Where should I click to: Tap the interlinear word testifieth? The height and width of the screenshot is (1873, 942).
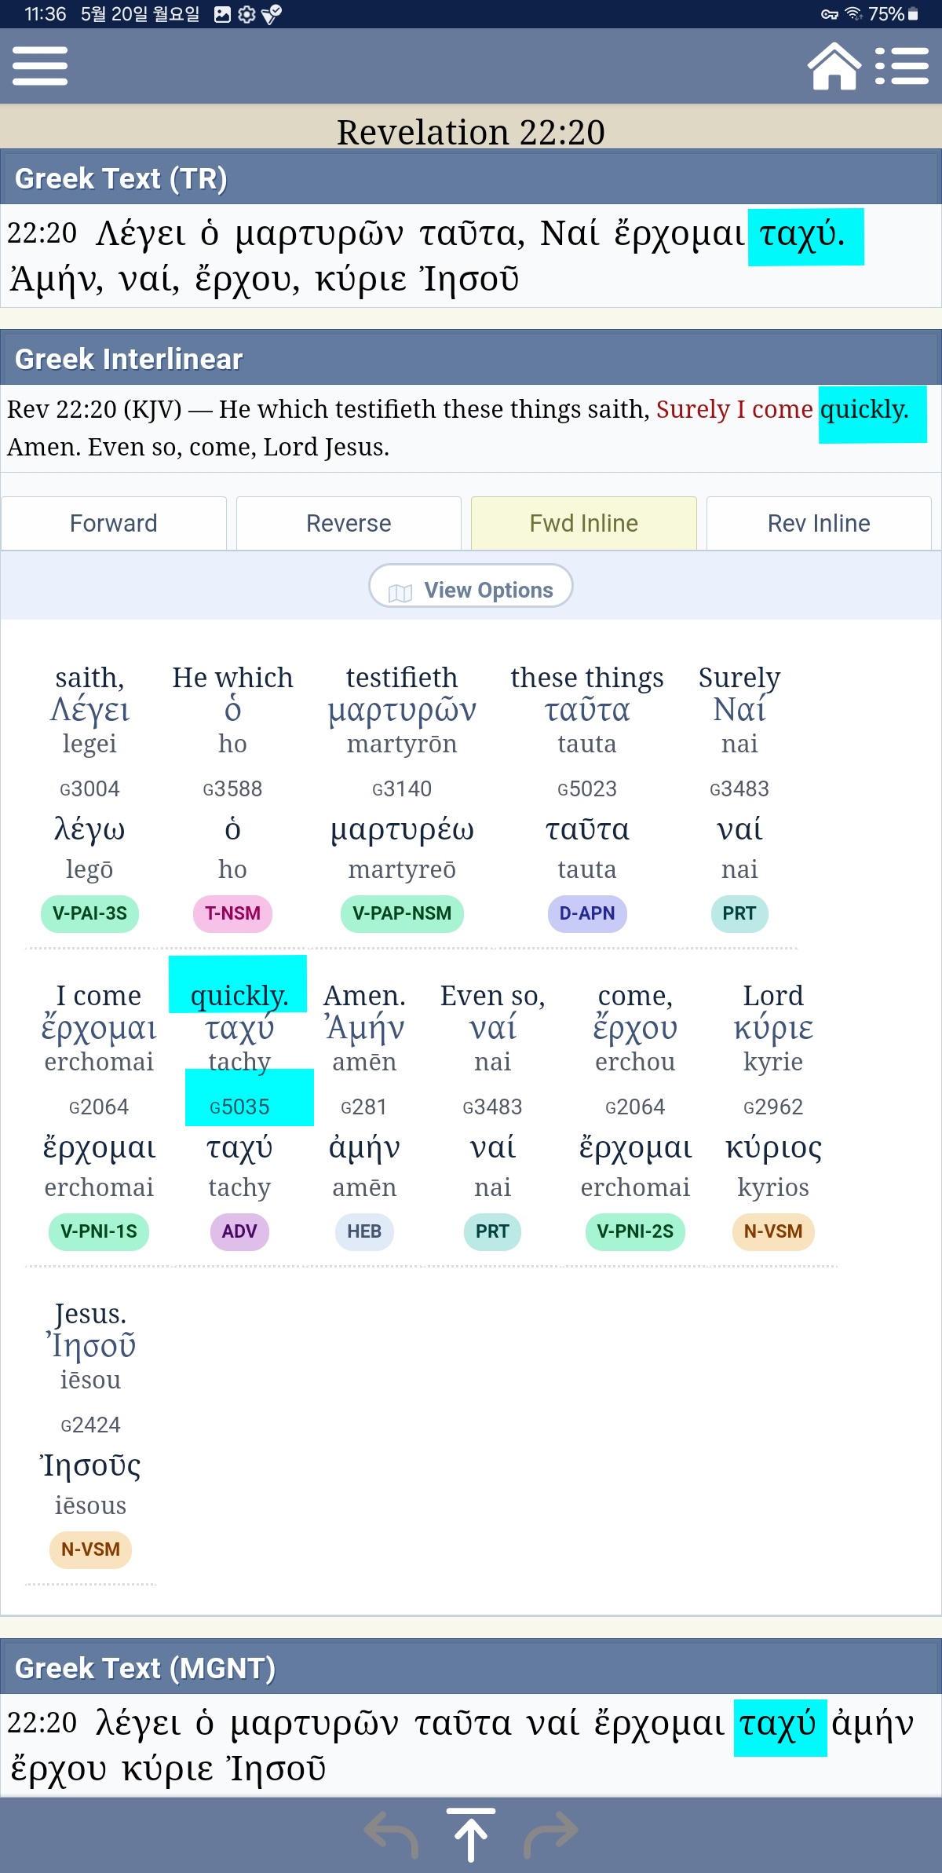[x=402, y=677]
